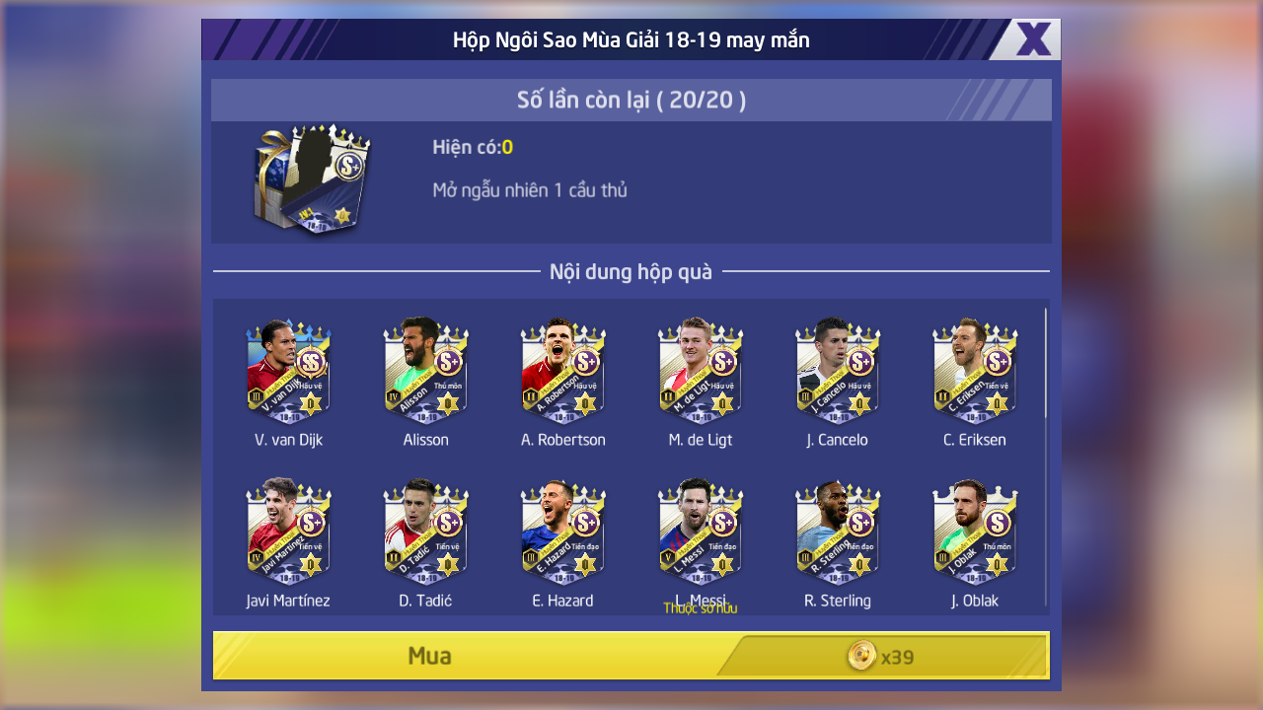Open the A. Robertson player card
The image size is (1263, 710).
pos(562,371)
